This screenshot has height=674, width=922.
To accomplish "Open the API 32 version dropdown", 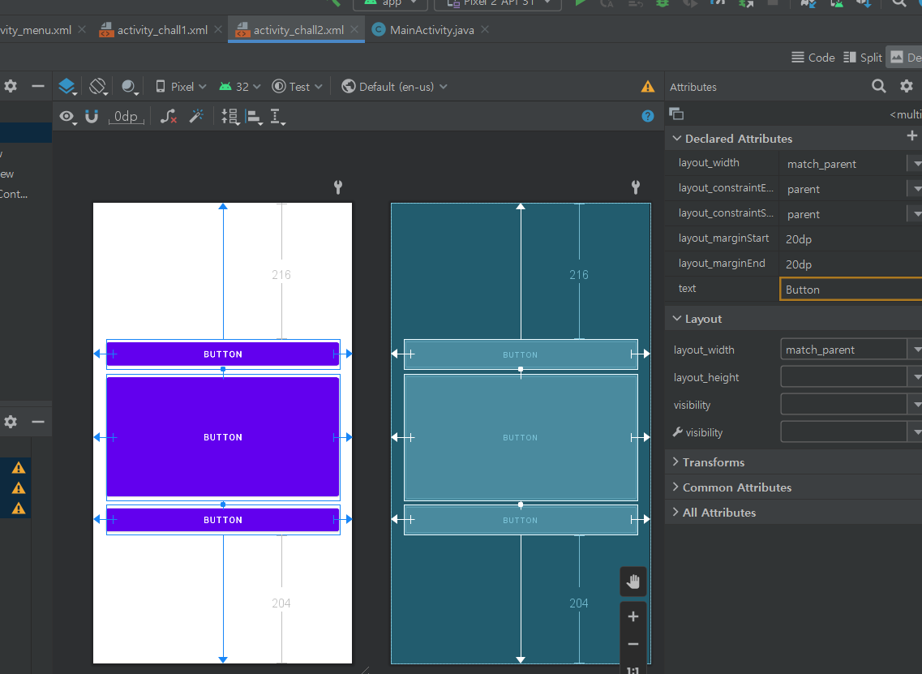I will point(239,87).
